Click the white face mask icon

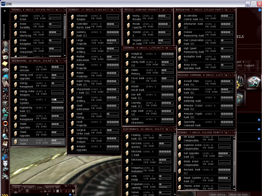[5, 163]
